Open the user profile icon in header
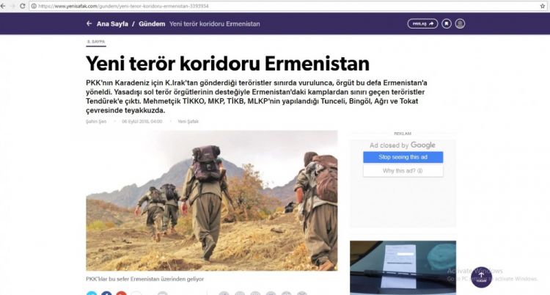This screenshot has height=295, width=550. tap(460, 23)
